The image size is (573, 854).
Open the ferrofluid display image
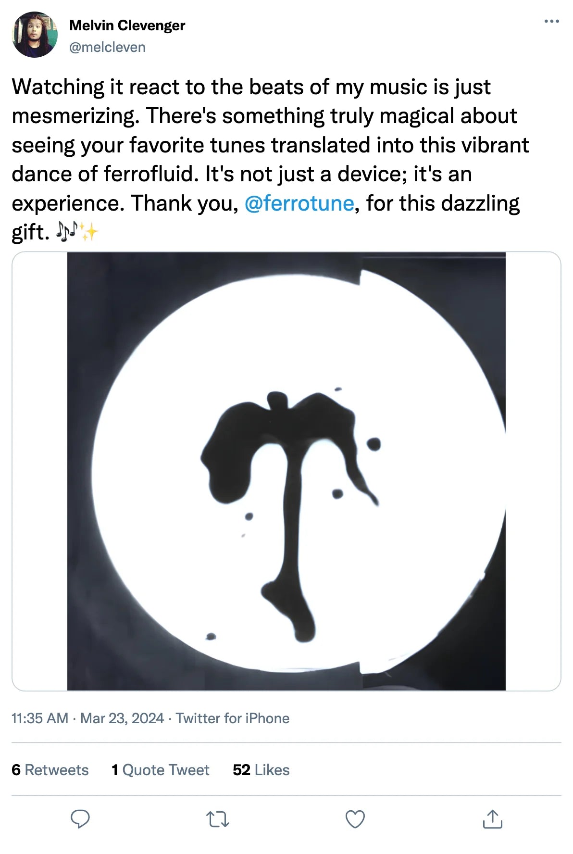click(x=286, y=471)
